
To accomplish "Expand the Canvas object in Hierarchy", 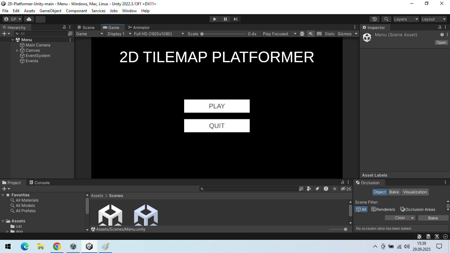I will [17, 50].
